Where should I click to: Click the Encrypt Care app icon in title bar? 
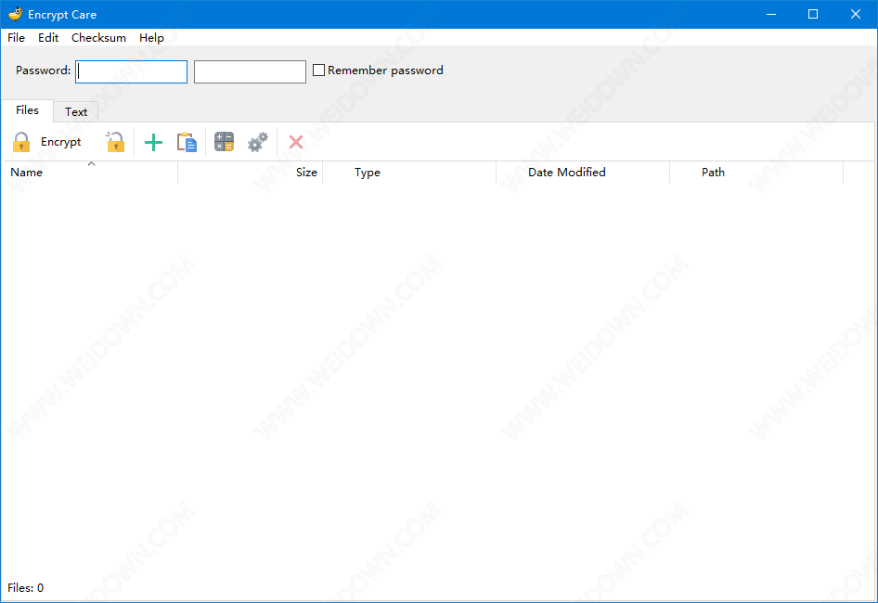click(x=15, y=14)
